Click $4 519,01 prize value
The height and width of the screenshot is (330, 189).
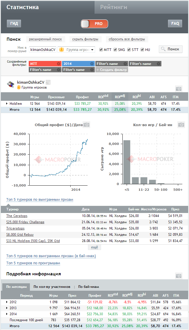click(x=175, y=216)
